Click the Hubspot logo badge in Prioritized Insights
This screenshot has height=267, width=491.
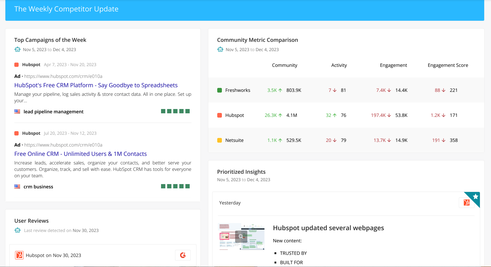467,203
